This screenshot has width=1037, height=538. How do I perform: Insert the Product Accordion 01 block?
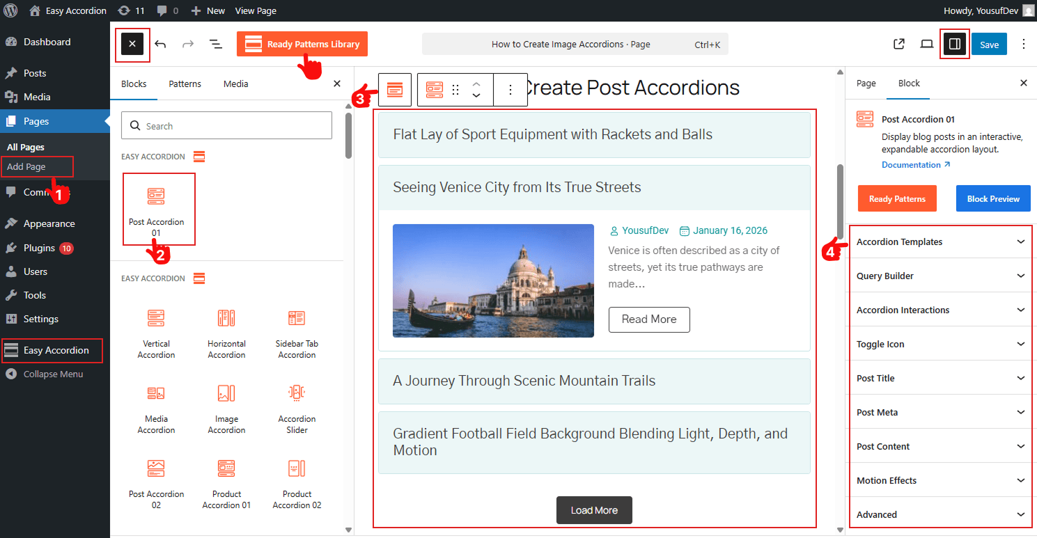pyautogui.click(x=226, y=485)
